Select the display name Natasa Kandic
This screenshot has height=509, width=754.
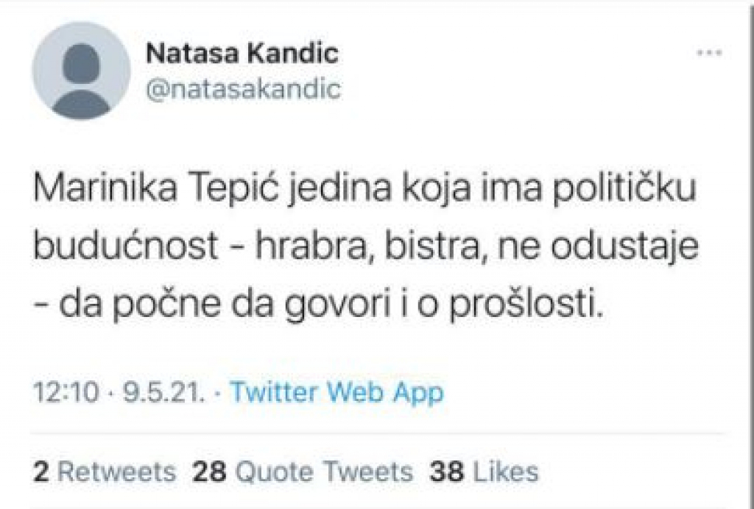pyautogui.click(x=242, y=51)
